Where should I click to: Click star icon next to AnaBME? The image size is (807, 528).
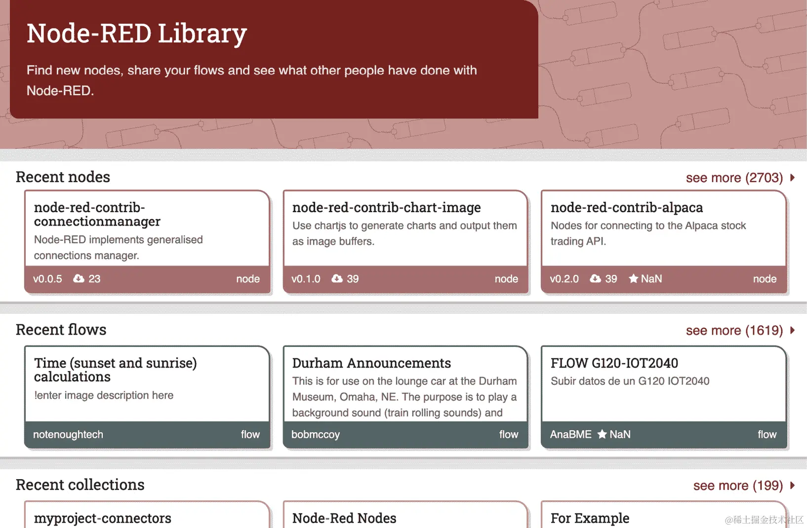pos(602,434)
